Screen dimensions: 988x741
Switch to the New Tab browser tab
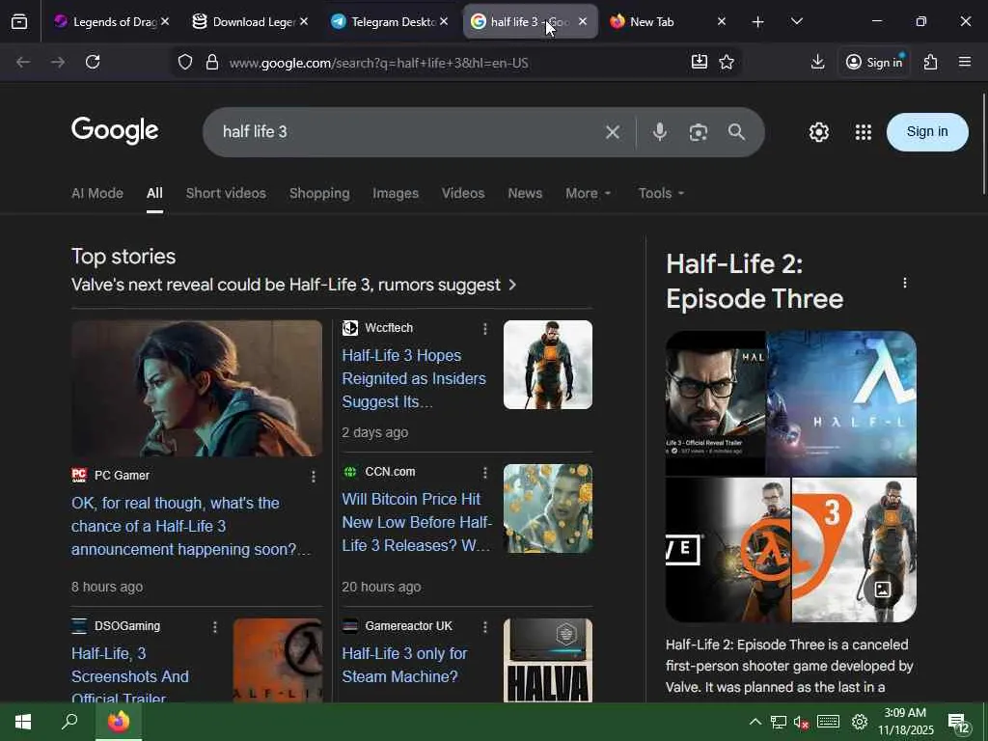[x=662, y=22]
